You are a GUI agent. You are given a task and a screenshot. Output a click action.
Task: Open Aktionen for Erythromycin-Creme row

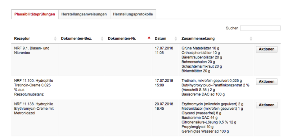(x=266, y=105)
